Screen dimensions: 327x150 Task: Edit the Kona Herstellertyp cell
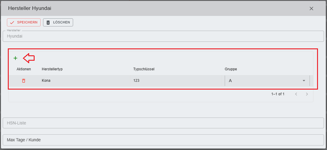[x=84, y=81]
